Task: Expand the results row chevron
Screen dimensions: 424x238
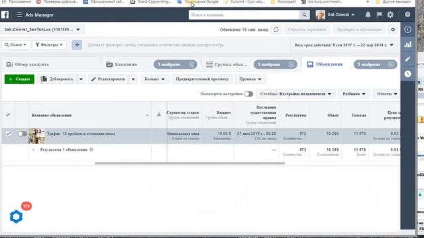Action: click(33, 149)
